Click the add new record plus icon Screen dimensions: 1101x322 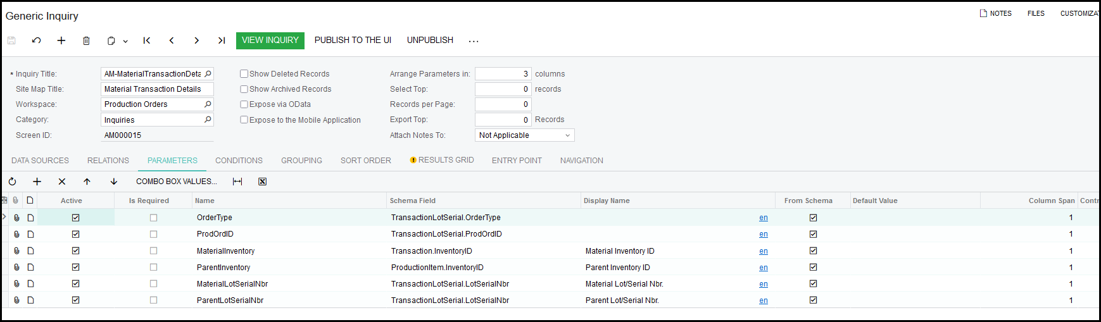61,40
